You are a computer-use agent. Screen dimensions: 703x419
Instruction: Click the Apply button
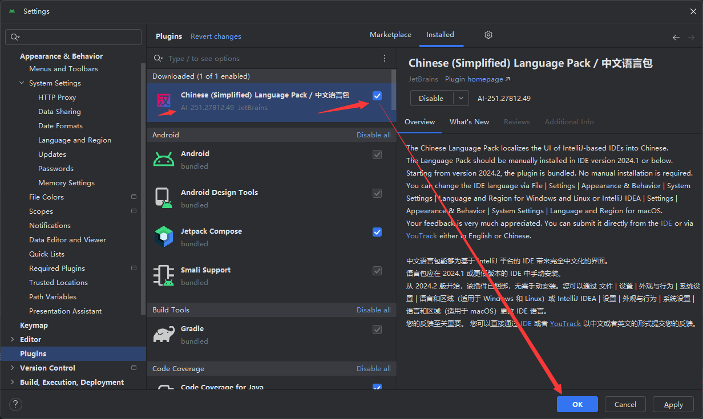pyautogui.click(x=673, y=404)
